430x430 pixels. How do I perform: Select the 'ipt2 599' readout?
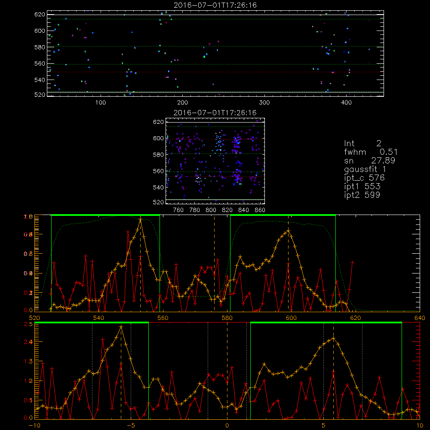pos(362,195)
